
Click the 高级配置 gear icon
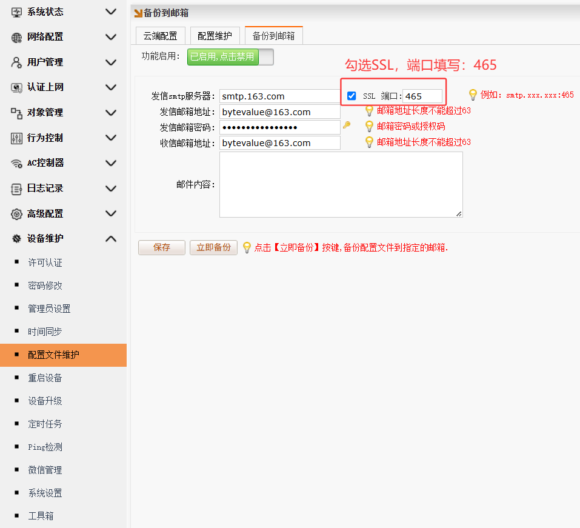click(x=16, y=214)
